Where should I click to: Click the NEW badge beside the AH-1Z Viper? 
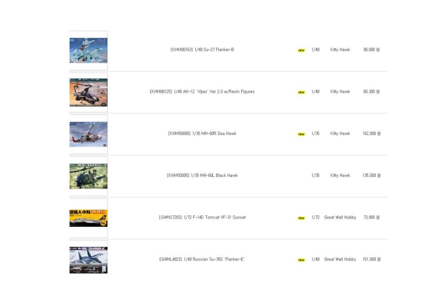pos(301,92)
